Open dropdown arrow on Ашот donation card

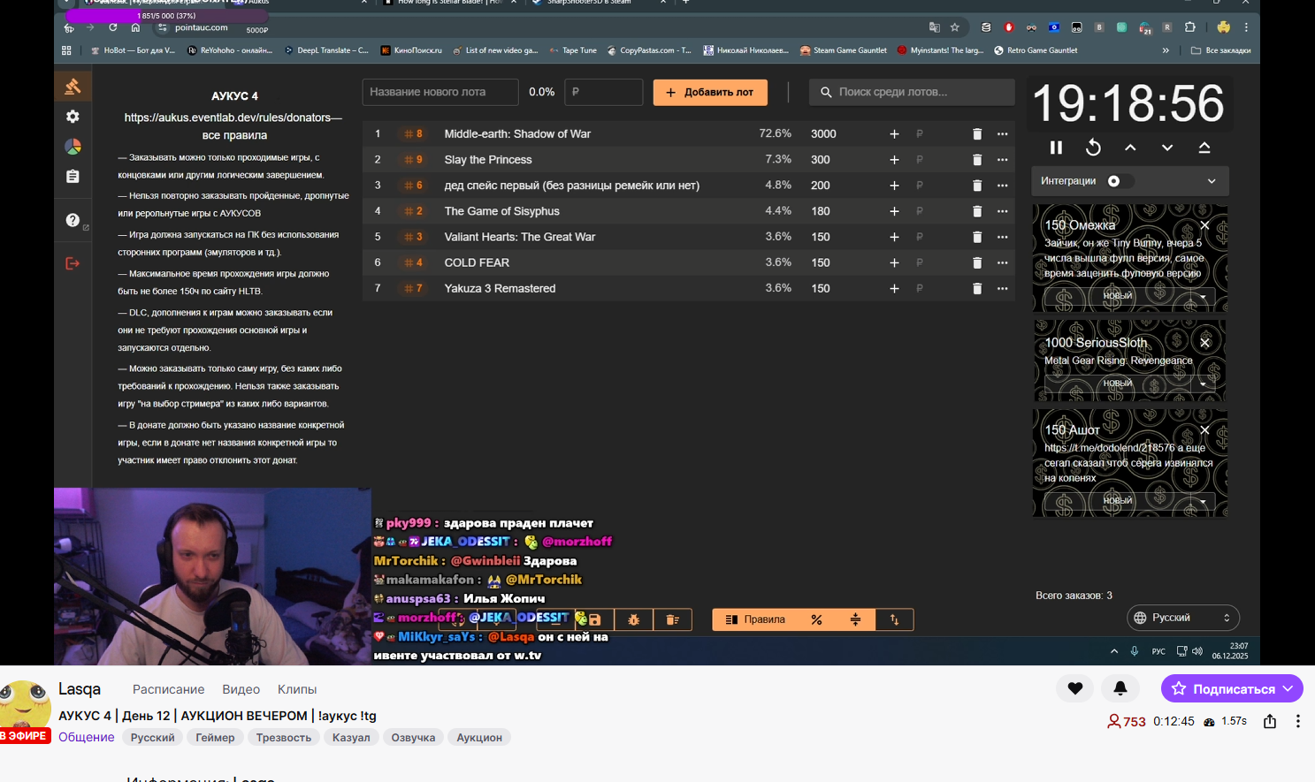(x=1203, y=502)
